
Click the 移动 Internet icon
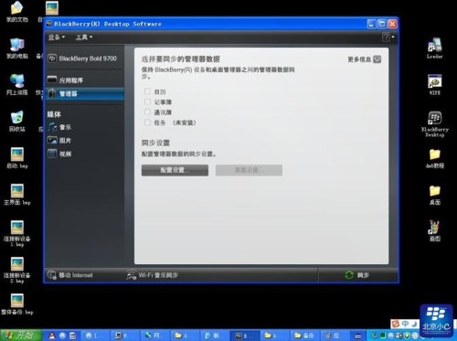(x=51, y=275)
